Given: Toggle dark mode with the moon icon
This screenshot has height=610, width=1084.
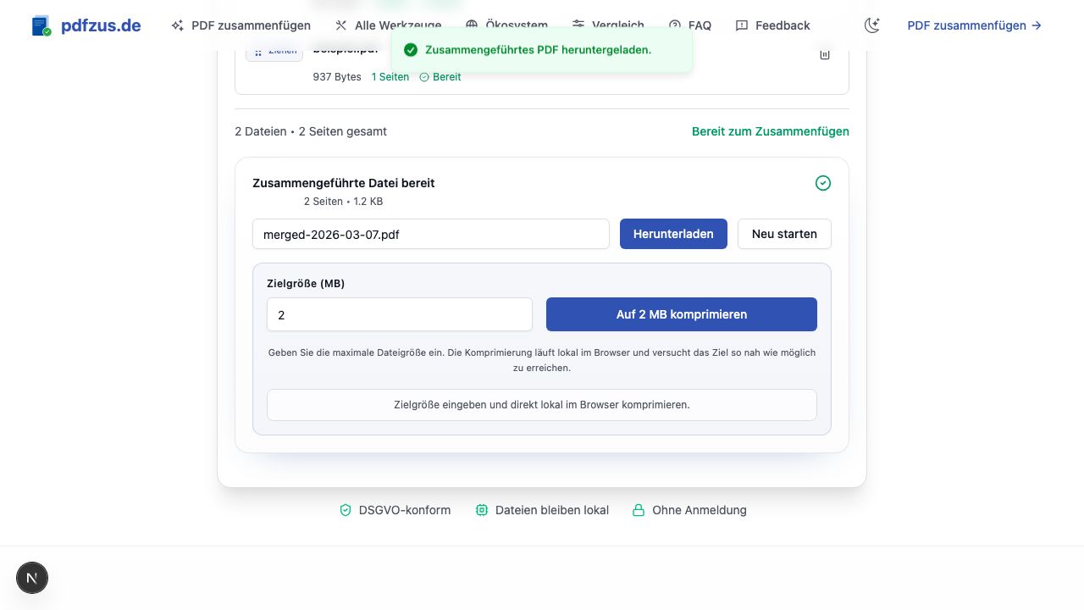Looking at the screenshot, I should click(x=871, y=25).
